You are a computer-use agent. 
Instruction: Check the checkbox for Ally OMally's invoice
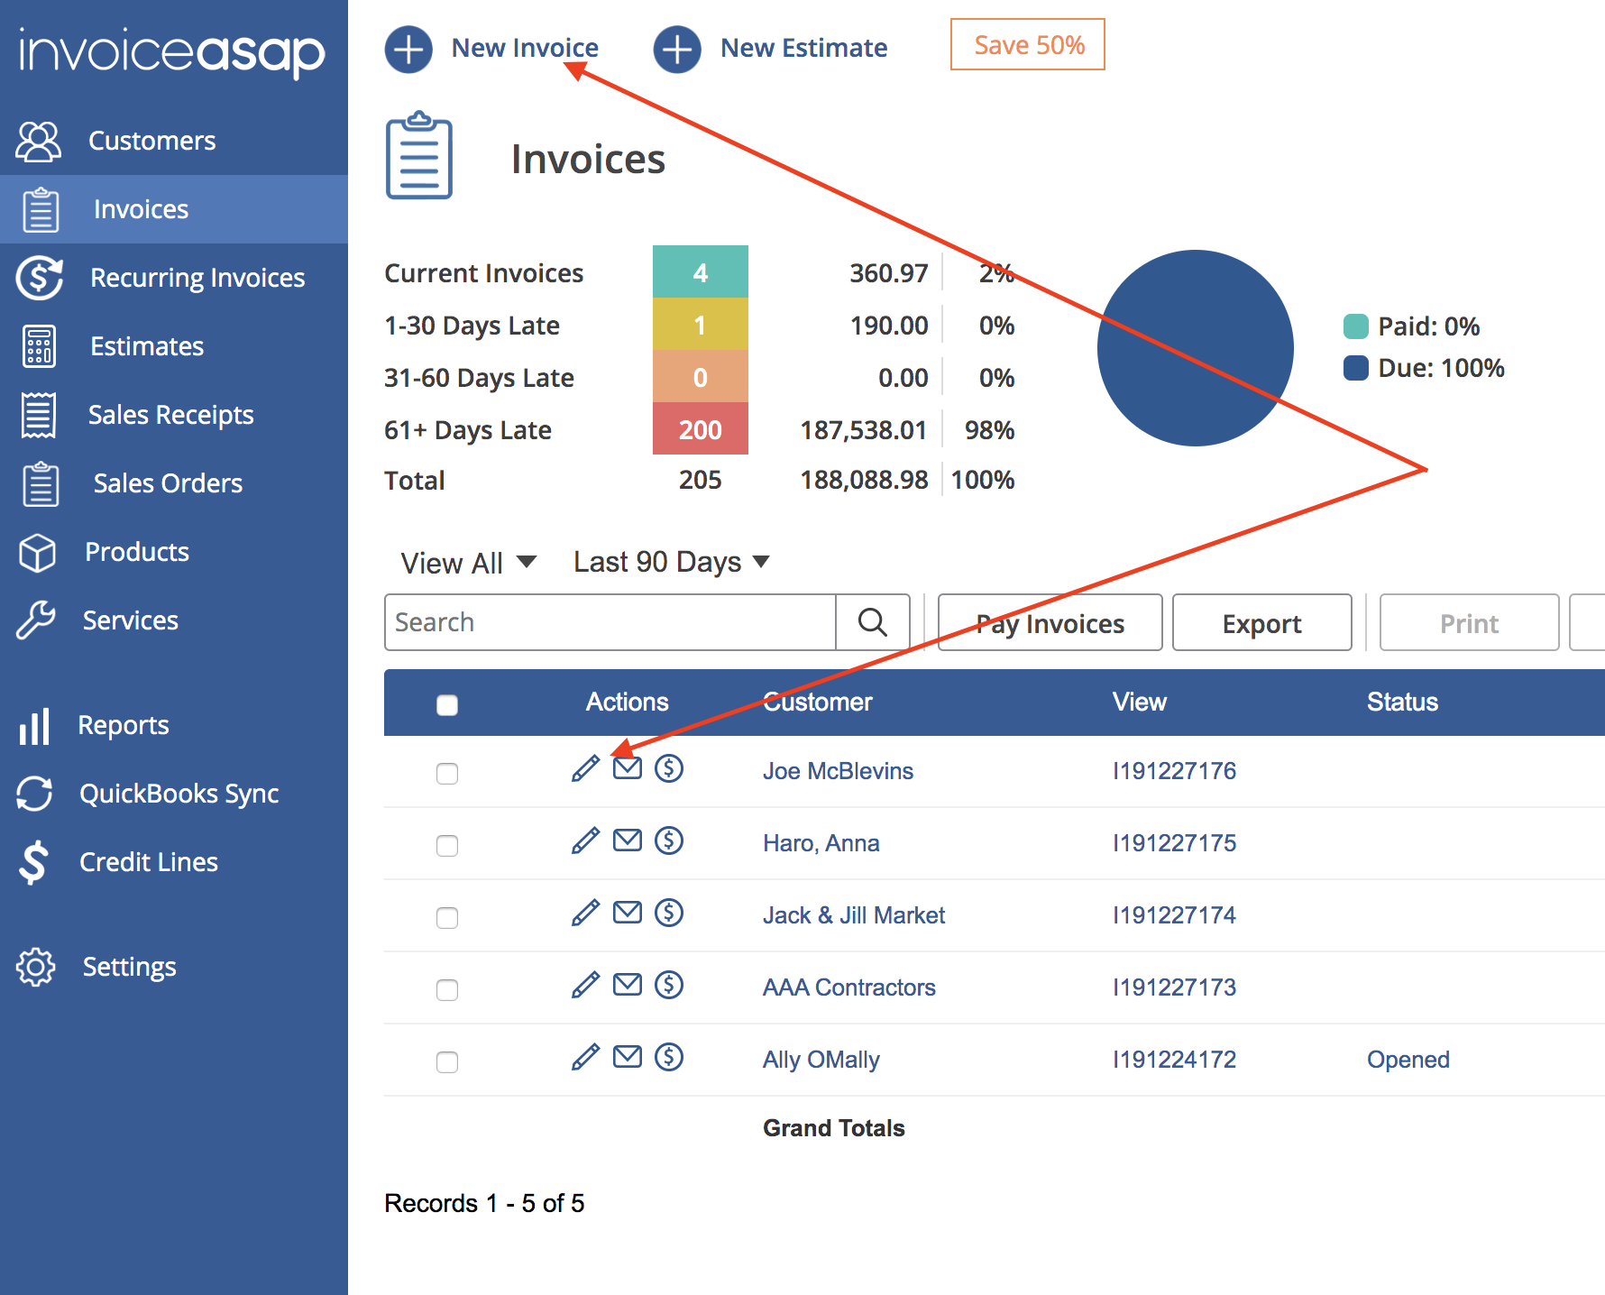pos(447,1061)
